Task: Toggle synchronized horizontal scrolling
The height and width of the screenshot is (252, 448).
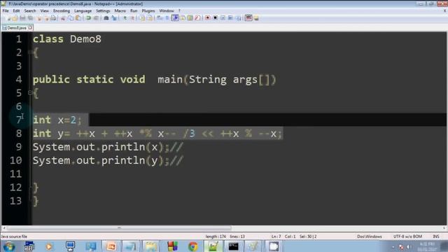Action: tap(150, 18)
